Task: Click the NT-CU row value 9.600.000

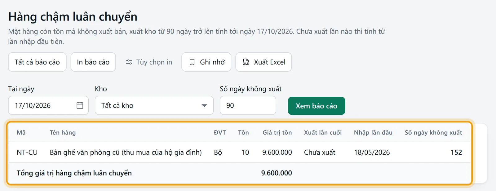Action: pyautogui.click(x=277, y=152)
